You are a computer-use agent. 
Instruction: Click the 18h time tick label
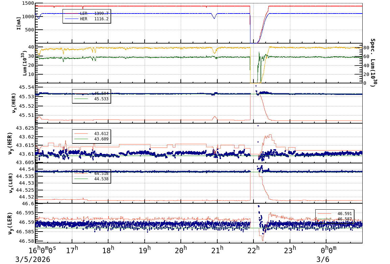point(108,250)
